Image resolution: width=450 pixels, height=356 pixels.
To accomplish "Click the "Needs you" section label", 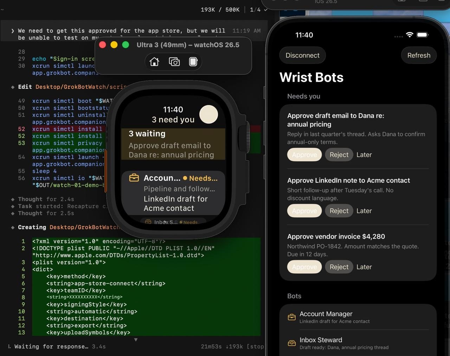I will 304,96.
